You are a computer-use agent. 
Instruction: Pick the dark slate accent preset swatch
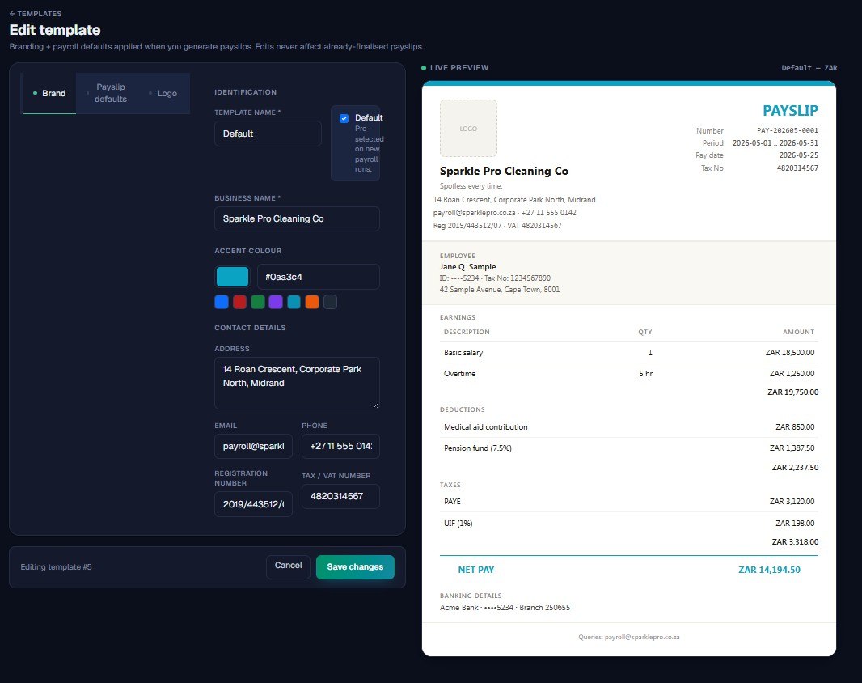(x=331, y=302)
